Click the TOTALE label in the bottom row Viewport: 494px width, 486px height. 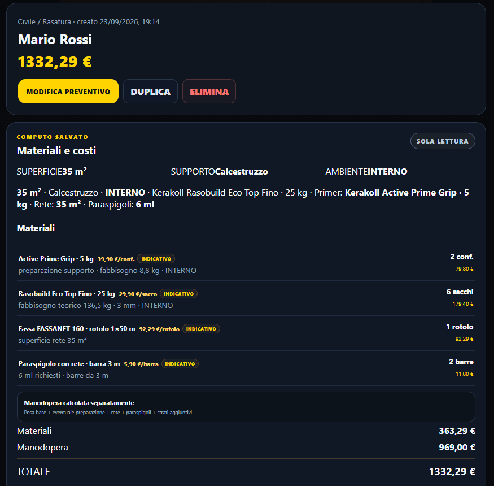pyautogui.click(x=33, y=471)
